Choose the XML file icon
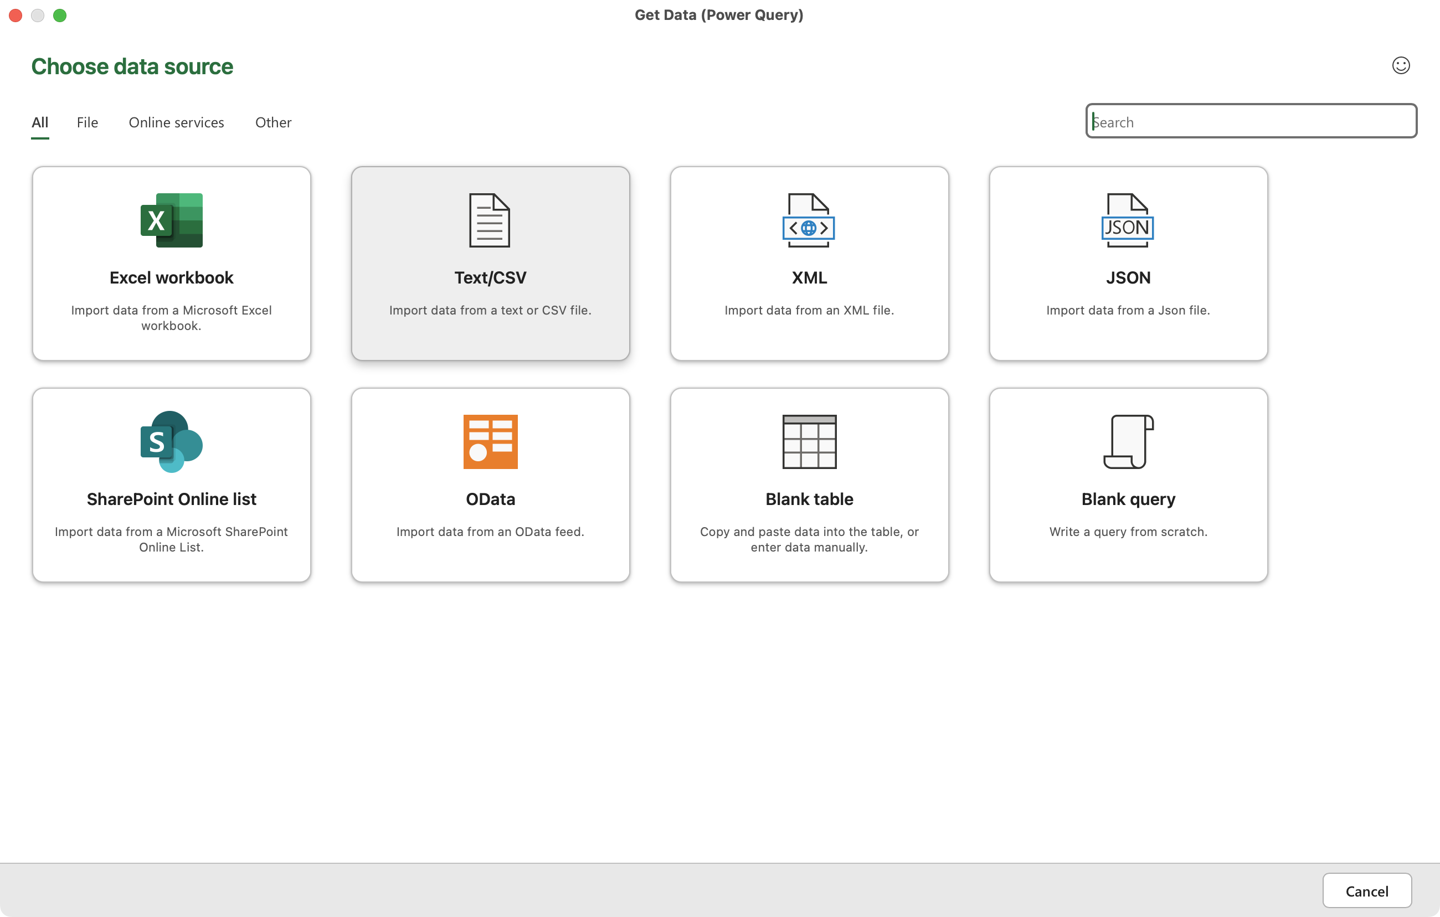Viewport: 1440px width, 917px height. pos(809,220)
